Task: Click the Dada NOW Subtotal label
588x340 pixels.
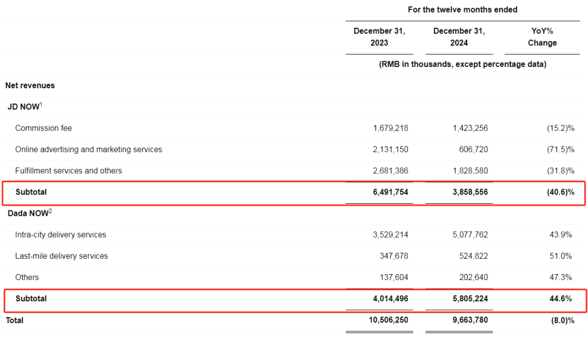Action: tap(31, 299)
